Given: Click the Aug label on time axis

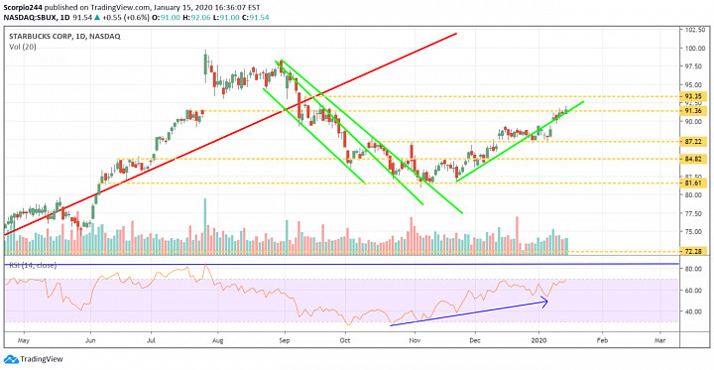Looking at the screenshot, I should point(219,340).
